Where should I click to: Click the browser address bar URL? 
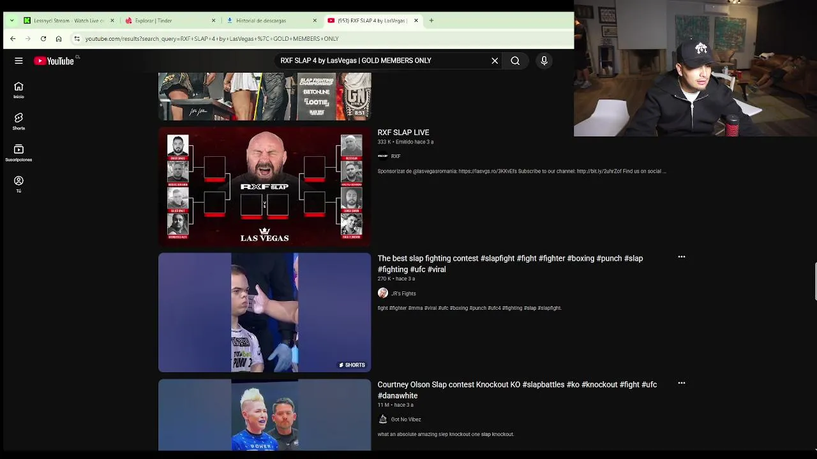tap(212, 39)
